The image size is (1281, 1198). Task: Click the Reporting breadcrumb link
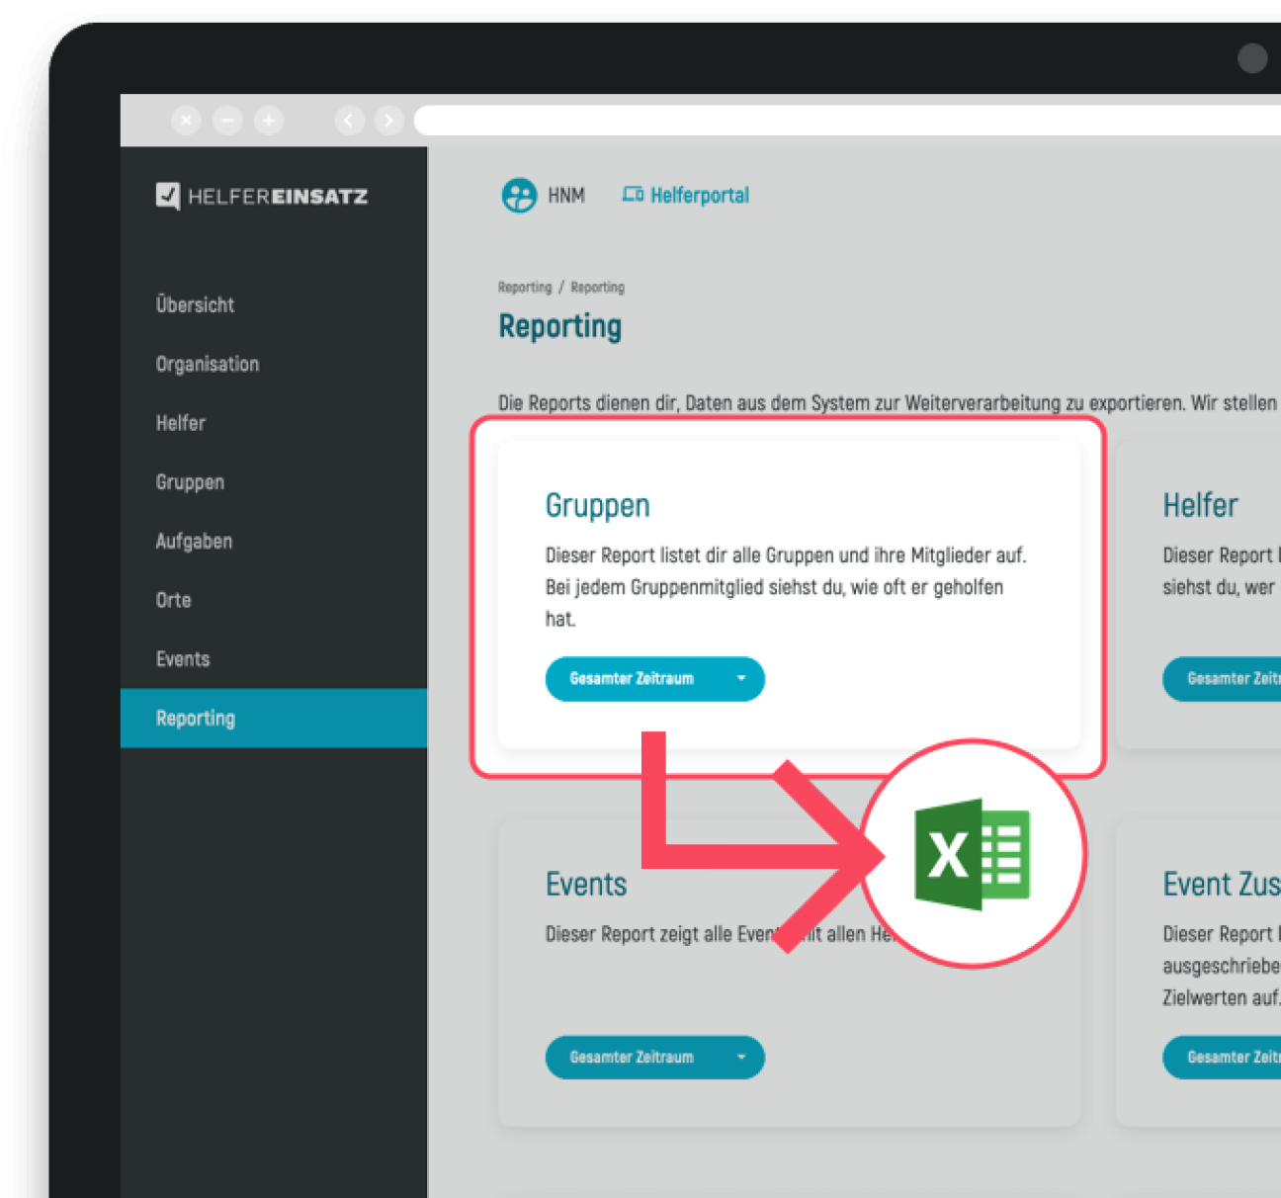click(x=524, y=287)
